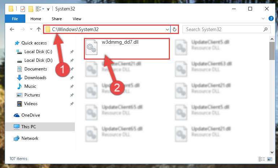Expand the ribbon chevron
Image resolution: width=278 pixels, height=168 pixels.
coord(263,18)
